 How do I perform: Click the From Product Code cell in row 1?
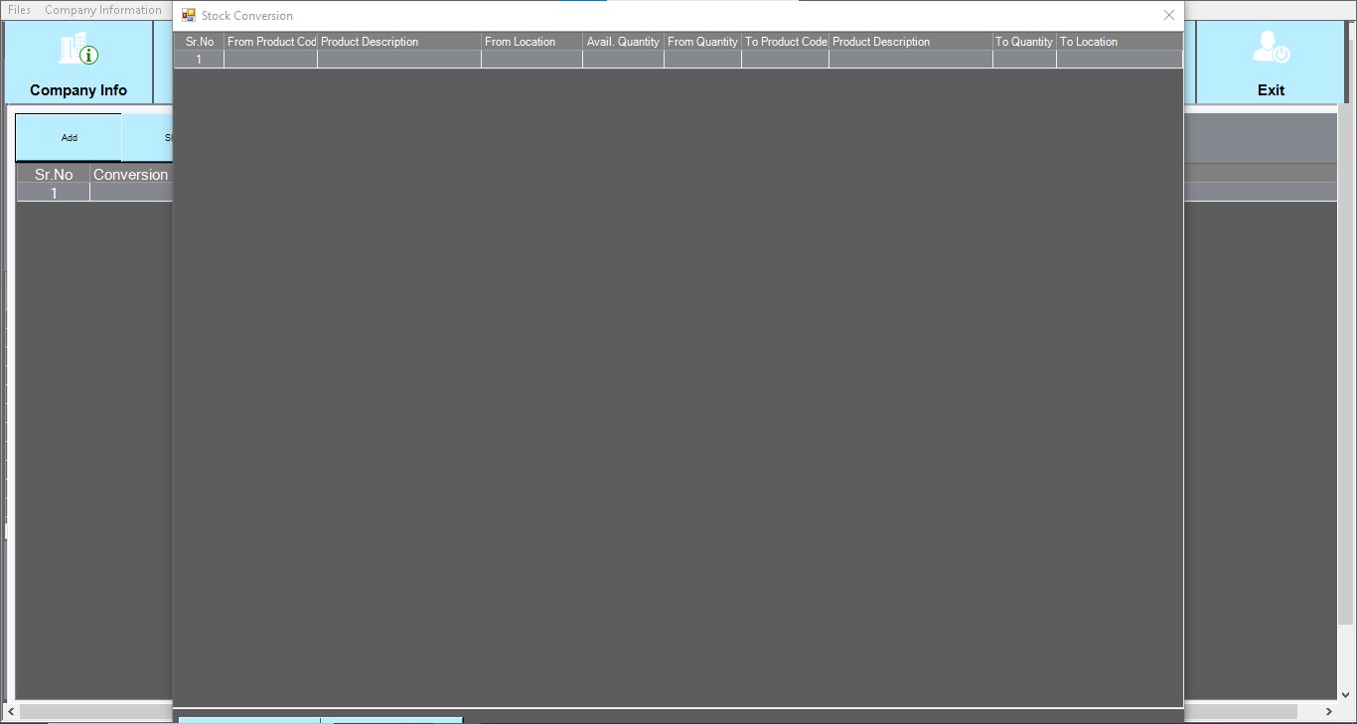(270, 60)
